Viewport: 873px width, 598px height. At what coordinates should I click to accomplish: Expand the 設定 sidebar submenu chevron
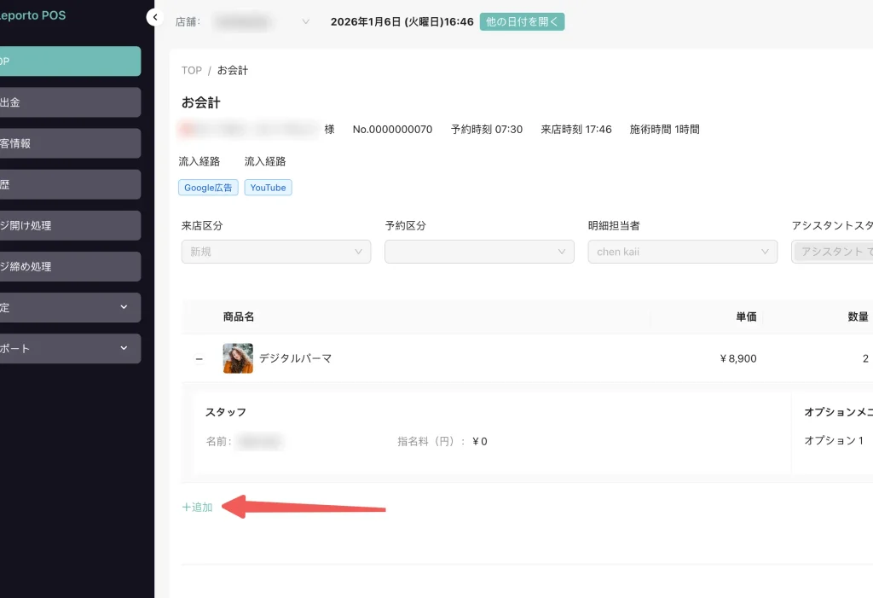tap(124, 307)
